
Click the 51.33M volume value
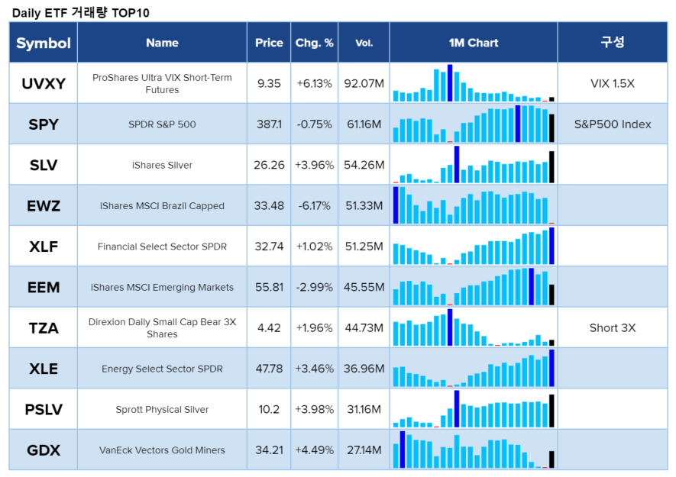click(364, 205)
